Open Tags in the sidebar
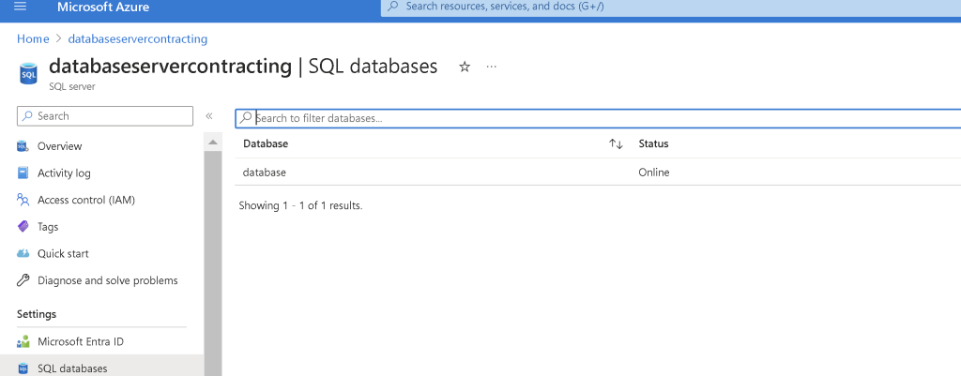Screen dimensions: 961x376 pos(48,227)
